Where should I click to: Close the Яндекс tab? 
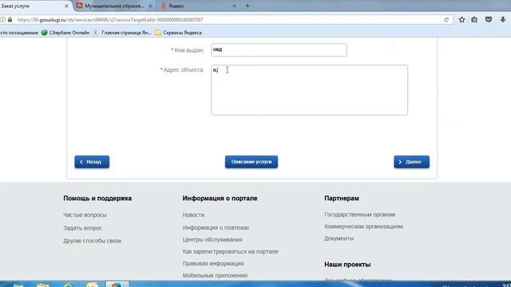click(x=234, y=6)
